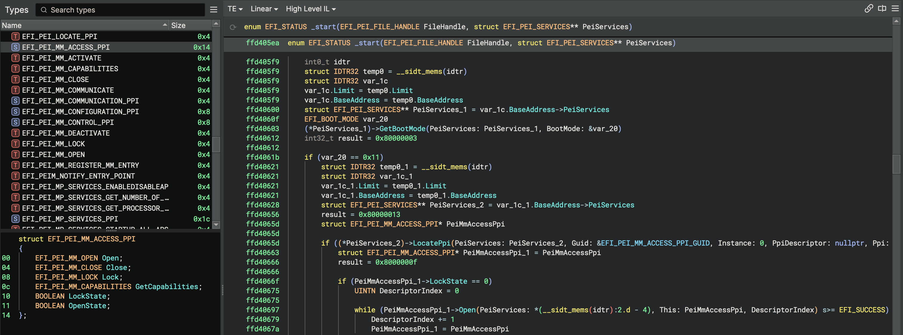903x335 pixels.
Task: Click the refresh icon beside function header
Action: pyautogui.click(x=233, y=27)
